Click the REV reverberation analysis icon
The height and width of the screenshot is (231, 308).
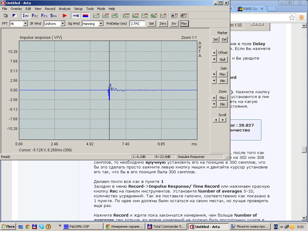tap(145, 16)
